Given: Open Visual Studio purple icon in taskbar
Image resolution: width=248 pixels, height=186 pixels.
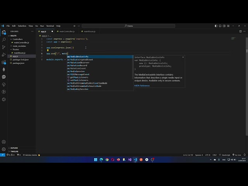Looking at the screenshot, I should tap(130, 160).
